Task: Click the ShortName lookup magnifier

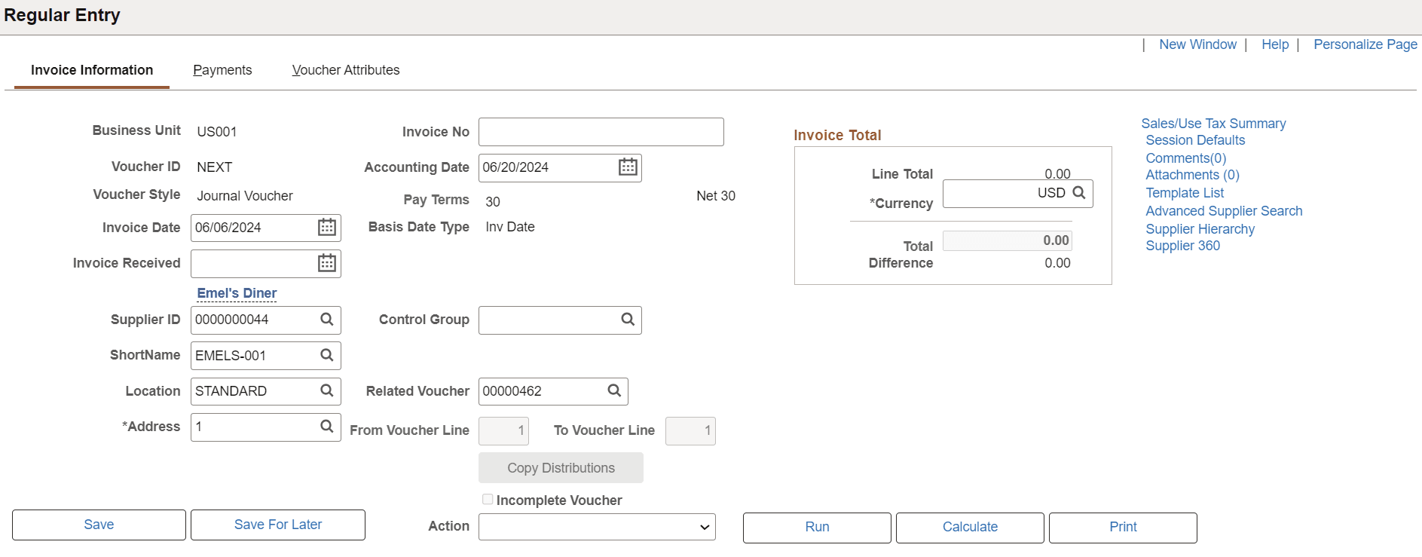Action: pos(326,355)
